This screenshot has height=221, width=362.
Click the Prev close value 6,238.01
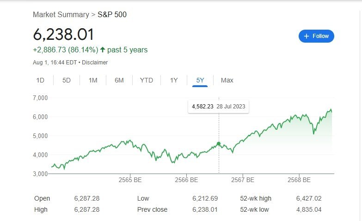point(205,209)
